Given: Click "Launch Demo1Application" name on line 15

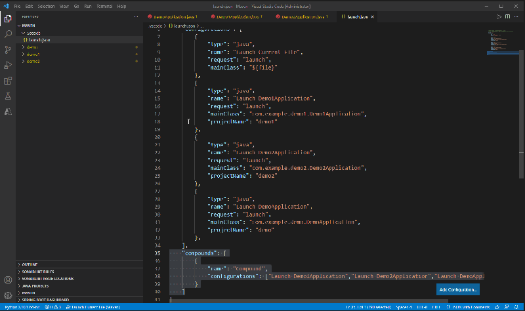Looking at the screenshot, I should pyautogui.click(x=274, y=98).
